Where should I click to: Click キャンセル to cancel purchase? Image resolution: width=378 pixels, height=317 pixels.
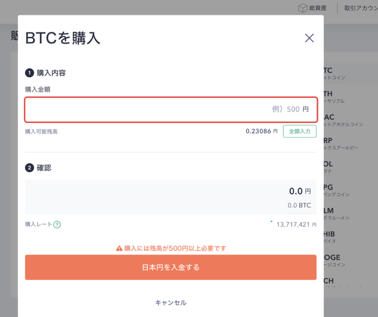pos(171,302)
